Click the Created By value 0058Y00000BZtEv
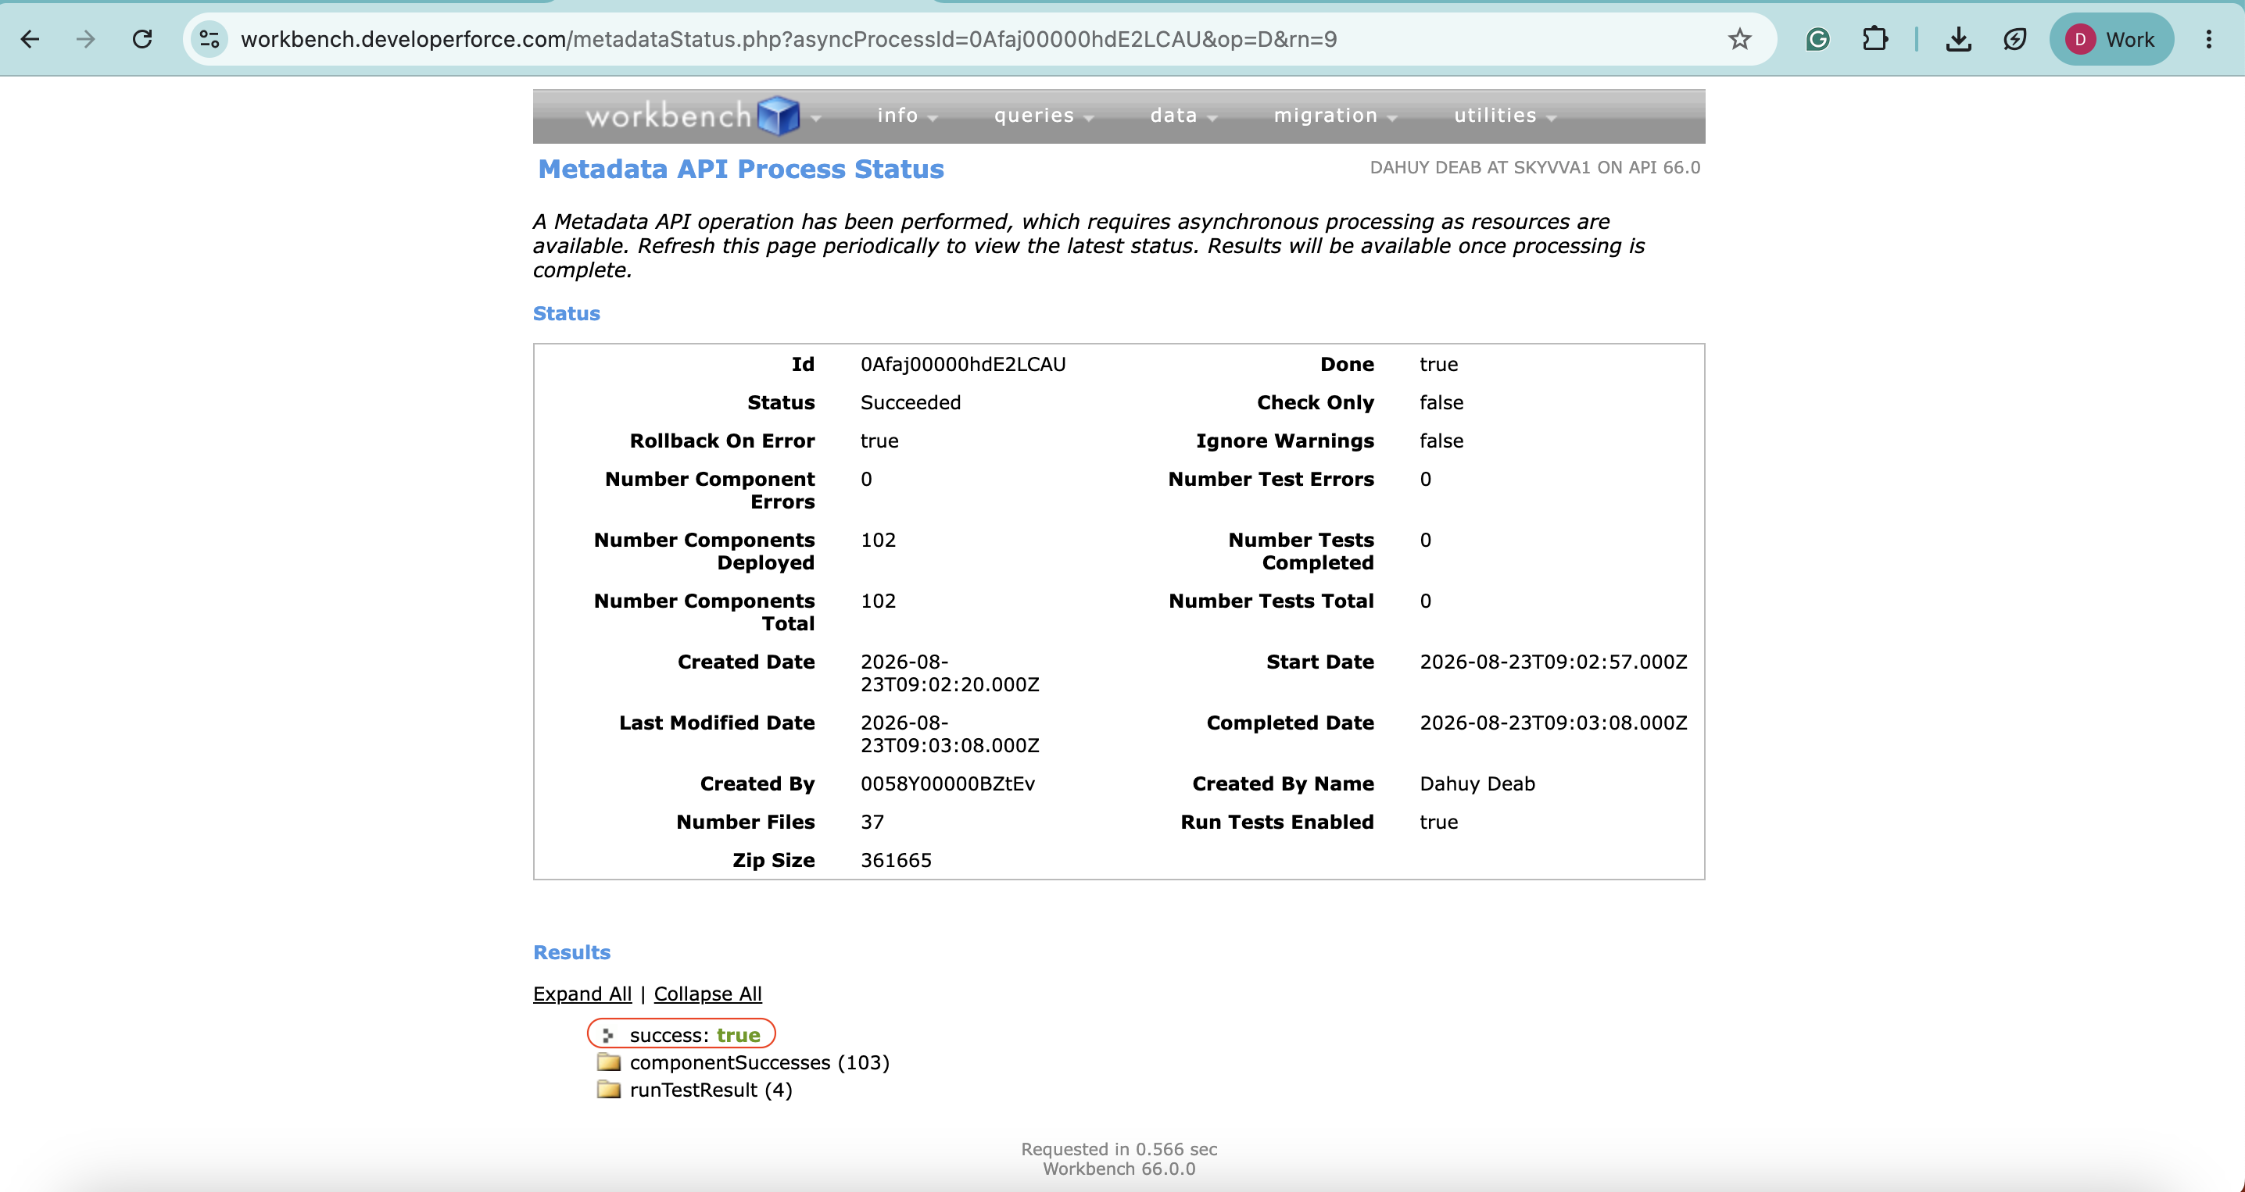 [947, 783]
